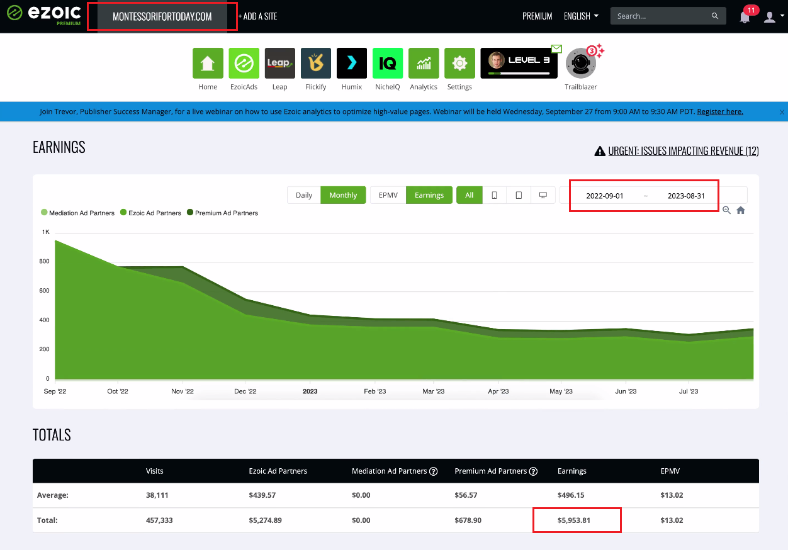Filter earnings by mobile phone device

(495, 195)
